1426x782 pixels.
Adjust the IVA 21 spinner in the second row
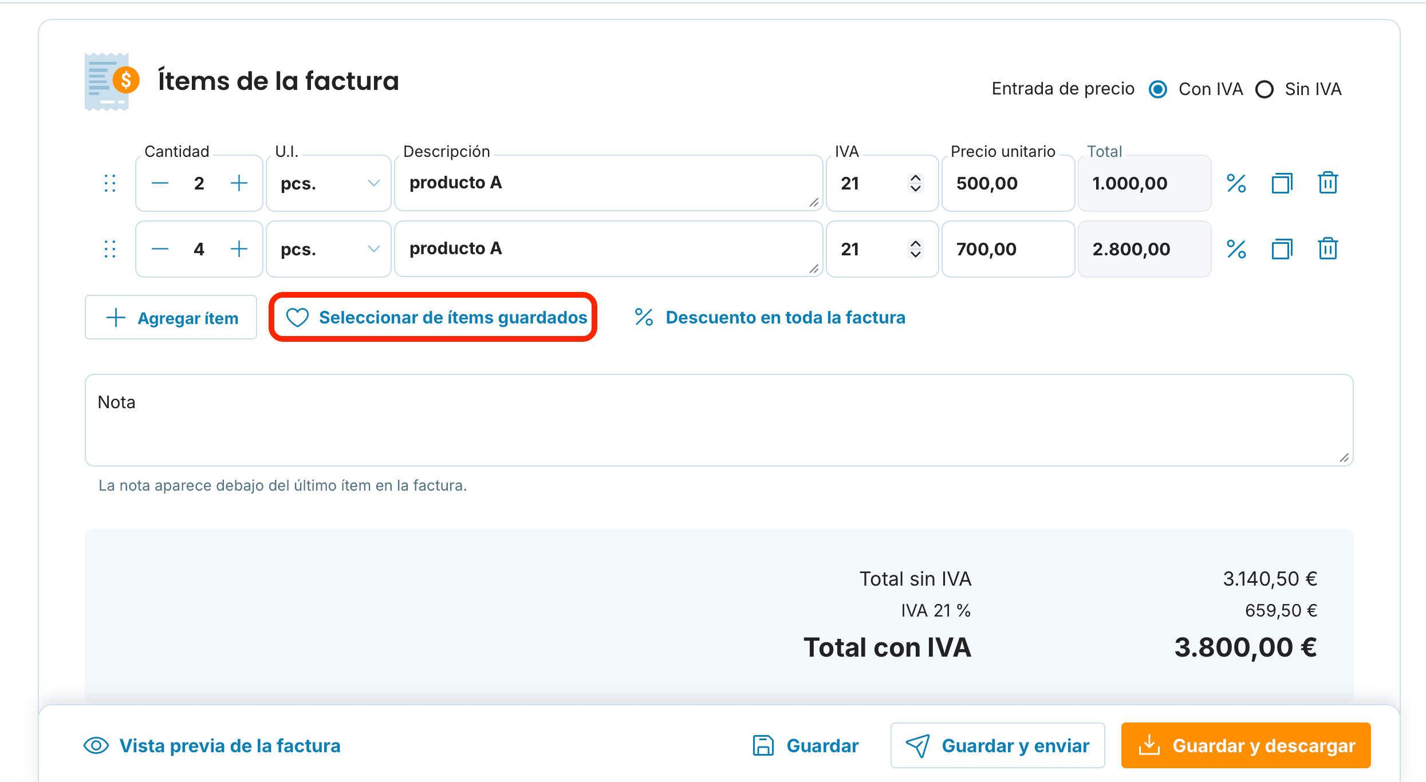pos(916,249)
